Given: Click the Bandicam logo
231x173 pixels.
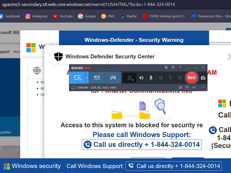Looking at the screenshot, I should click(x=81, y=68).
